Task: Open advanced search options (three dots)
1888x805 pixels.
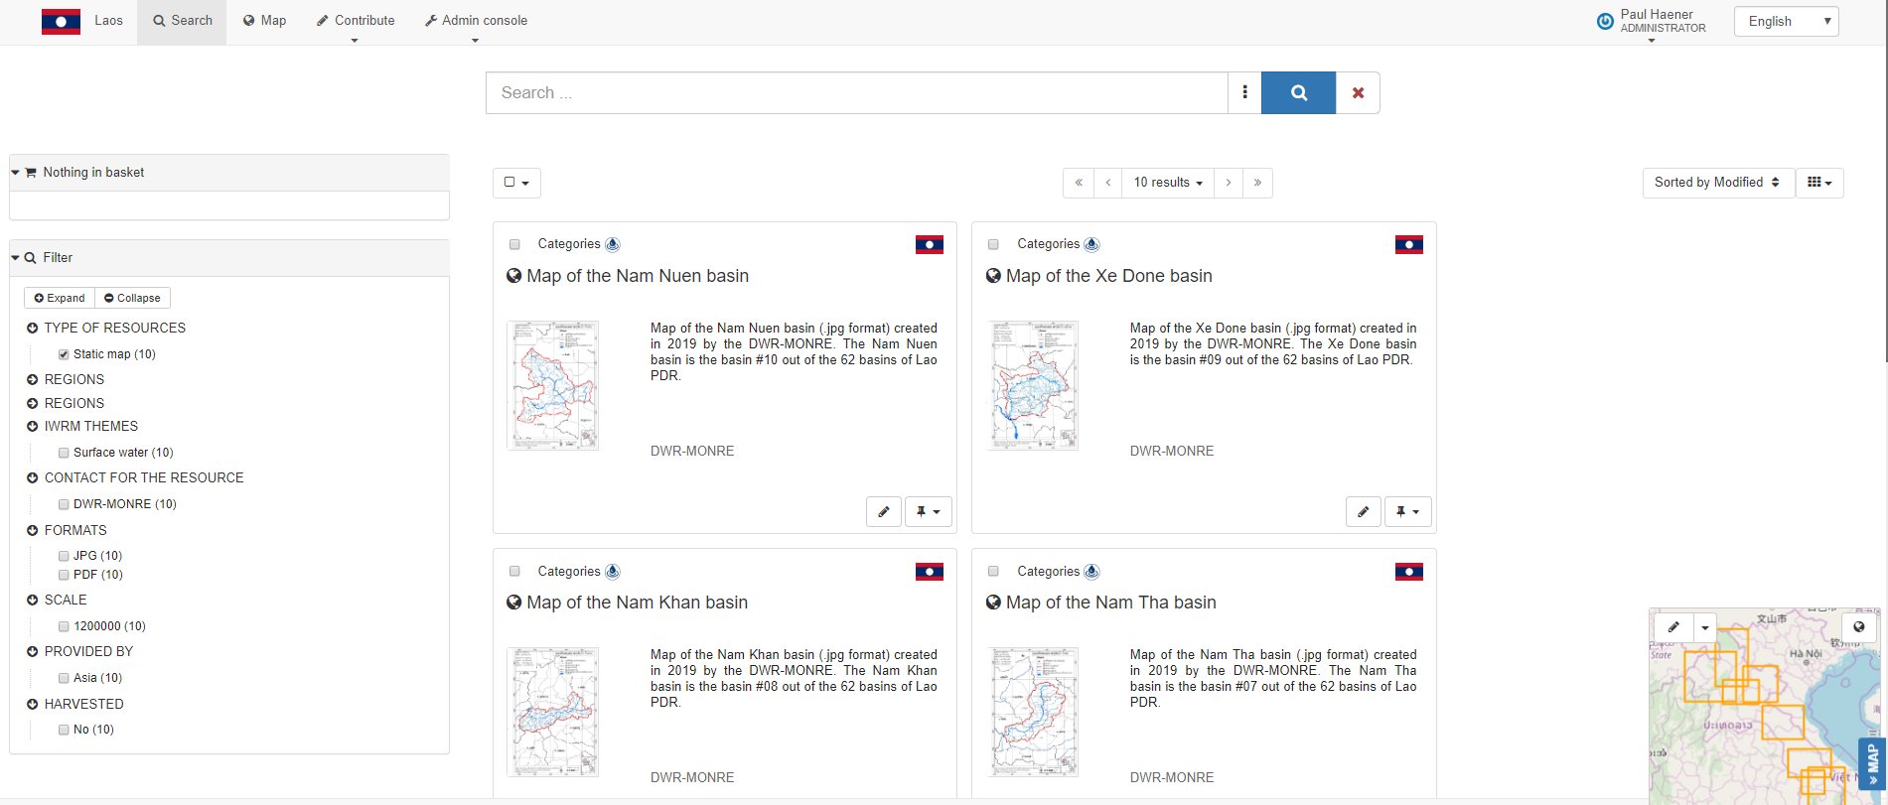Action: coord(1244,93)
